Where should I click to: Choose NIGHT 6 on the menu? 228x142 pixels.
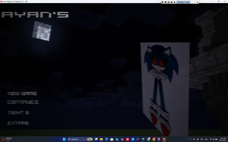coord(19,112)
